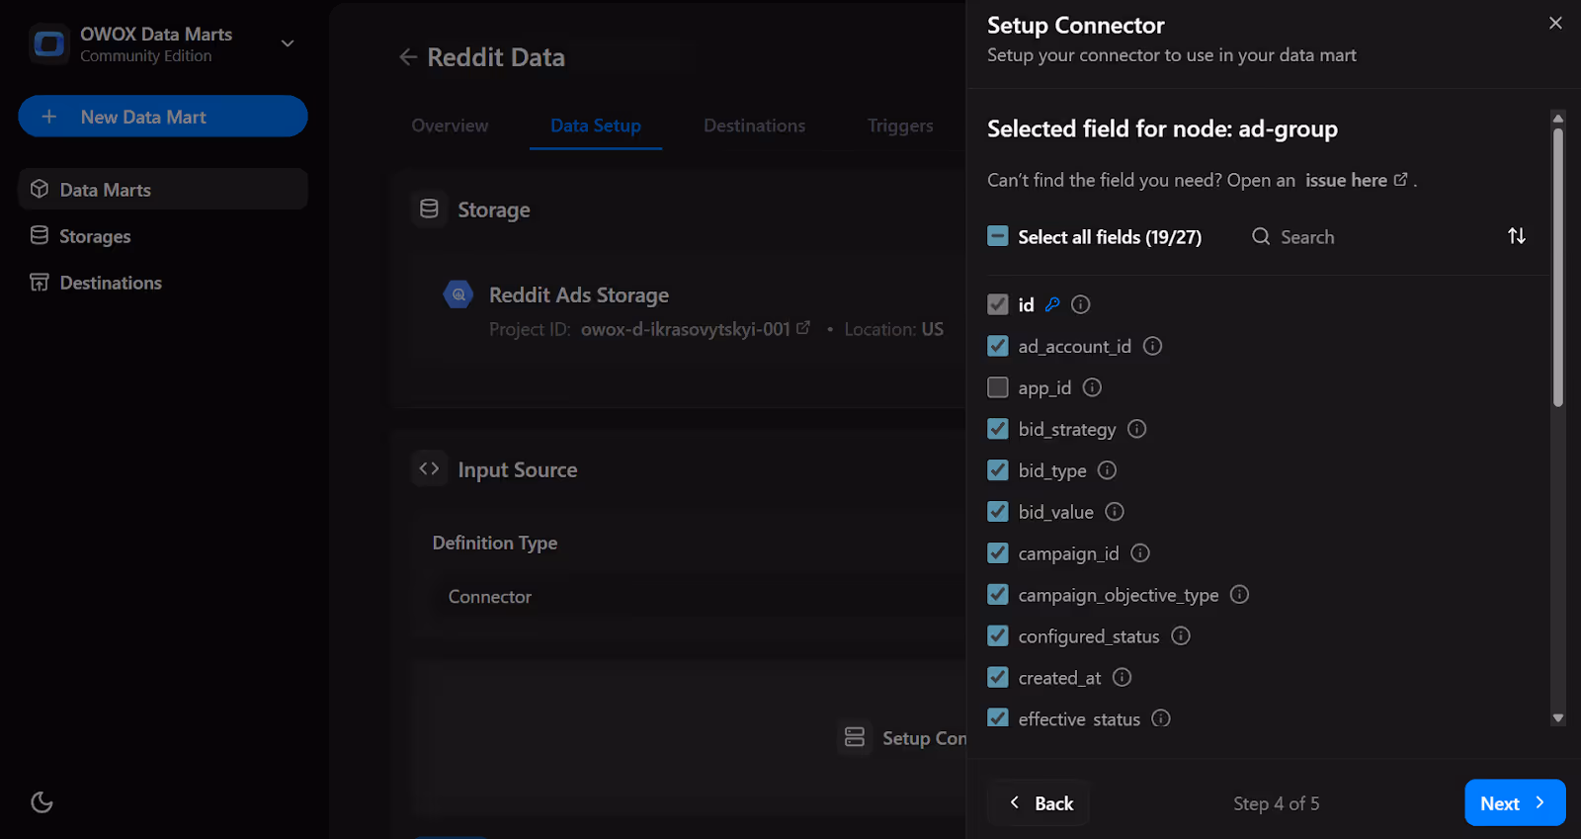This screenshot has height=839, width=1581.
Task: Click the Input Source code brackets icon
Action: [x=429, y=468]
